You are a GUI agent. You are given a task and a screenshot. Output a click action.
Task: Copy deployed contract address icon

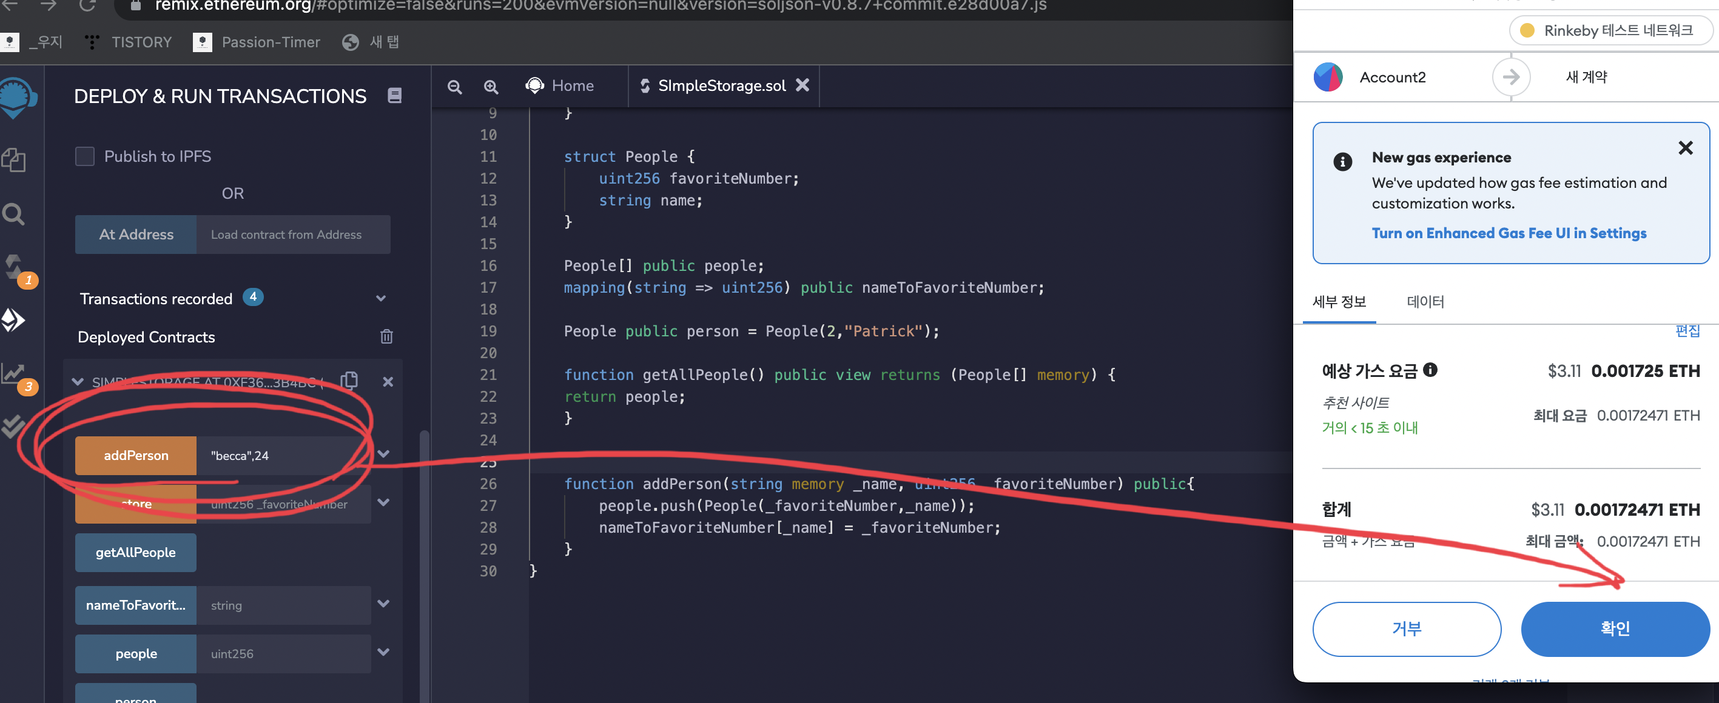(x=349, y=381)
